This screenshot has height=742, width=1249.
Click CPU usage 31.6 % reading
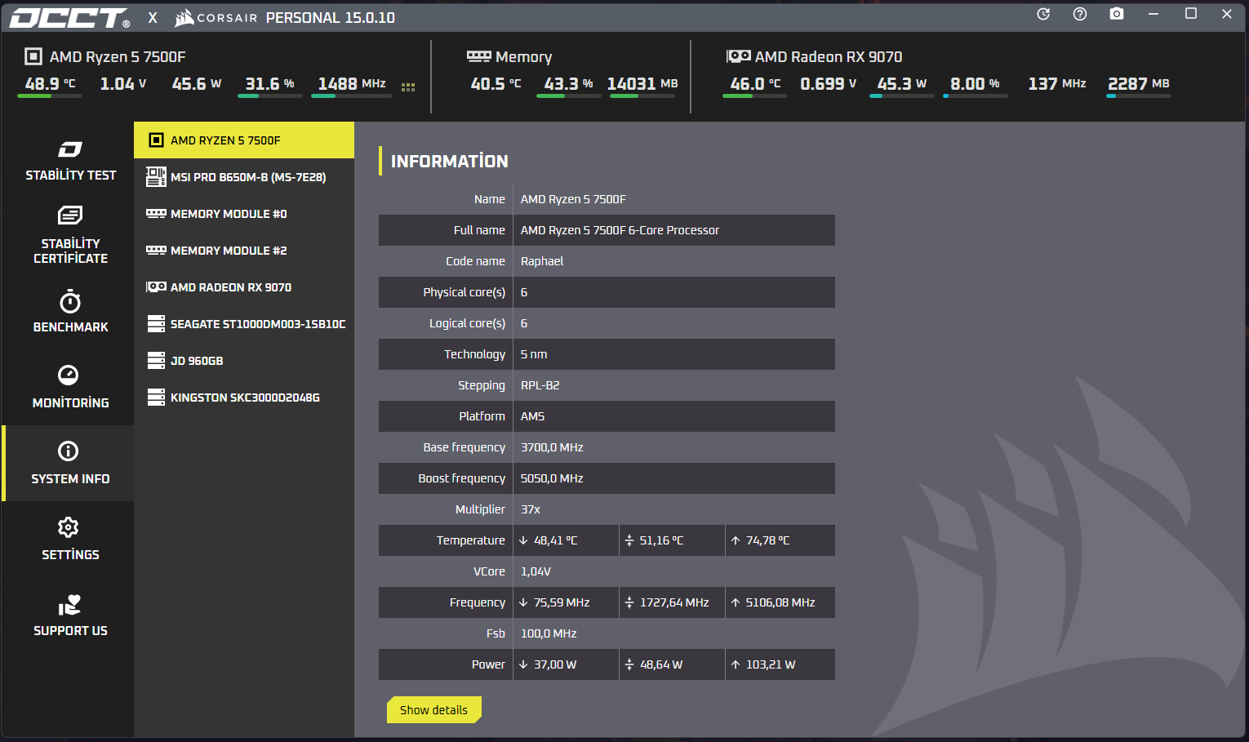tap(269, 84)
